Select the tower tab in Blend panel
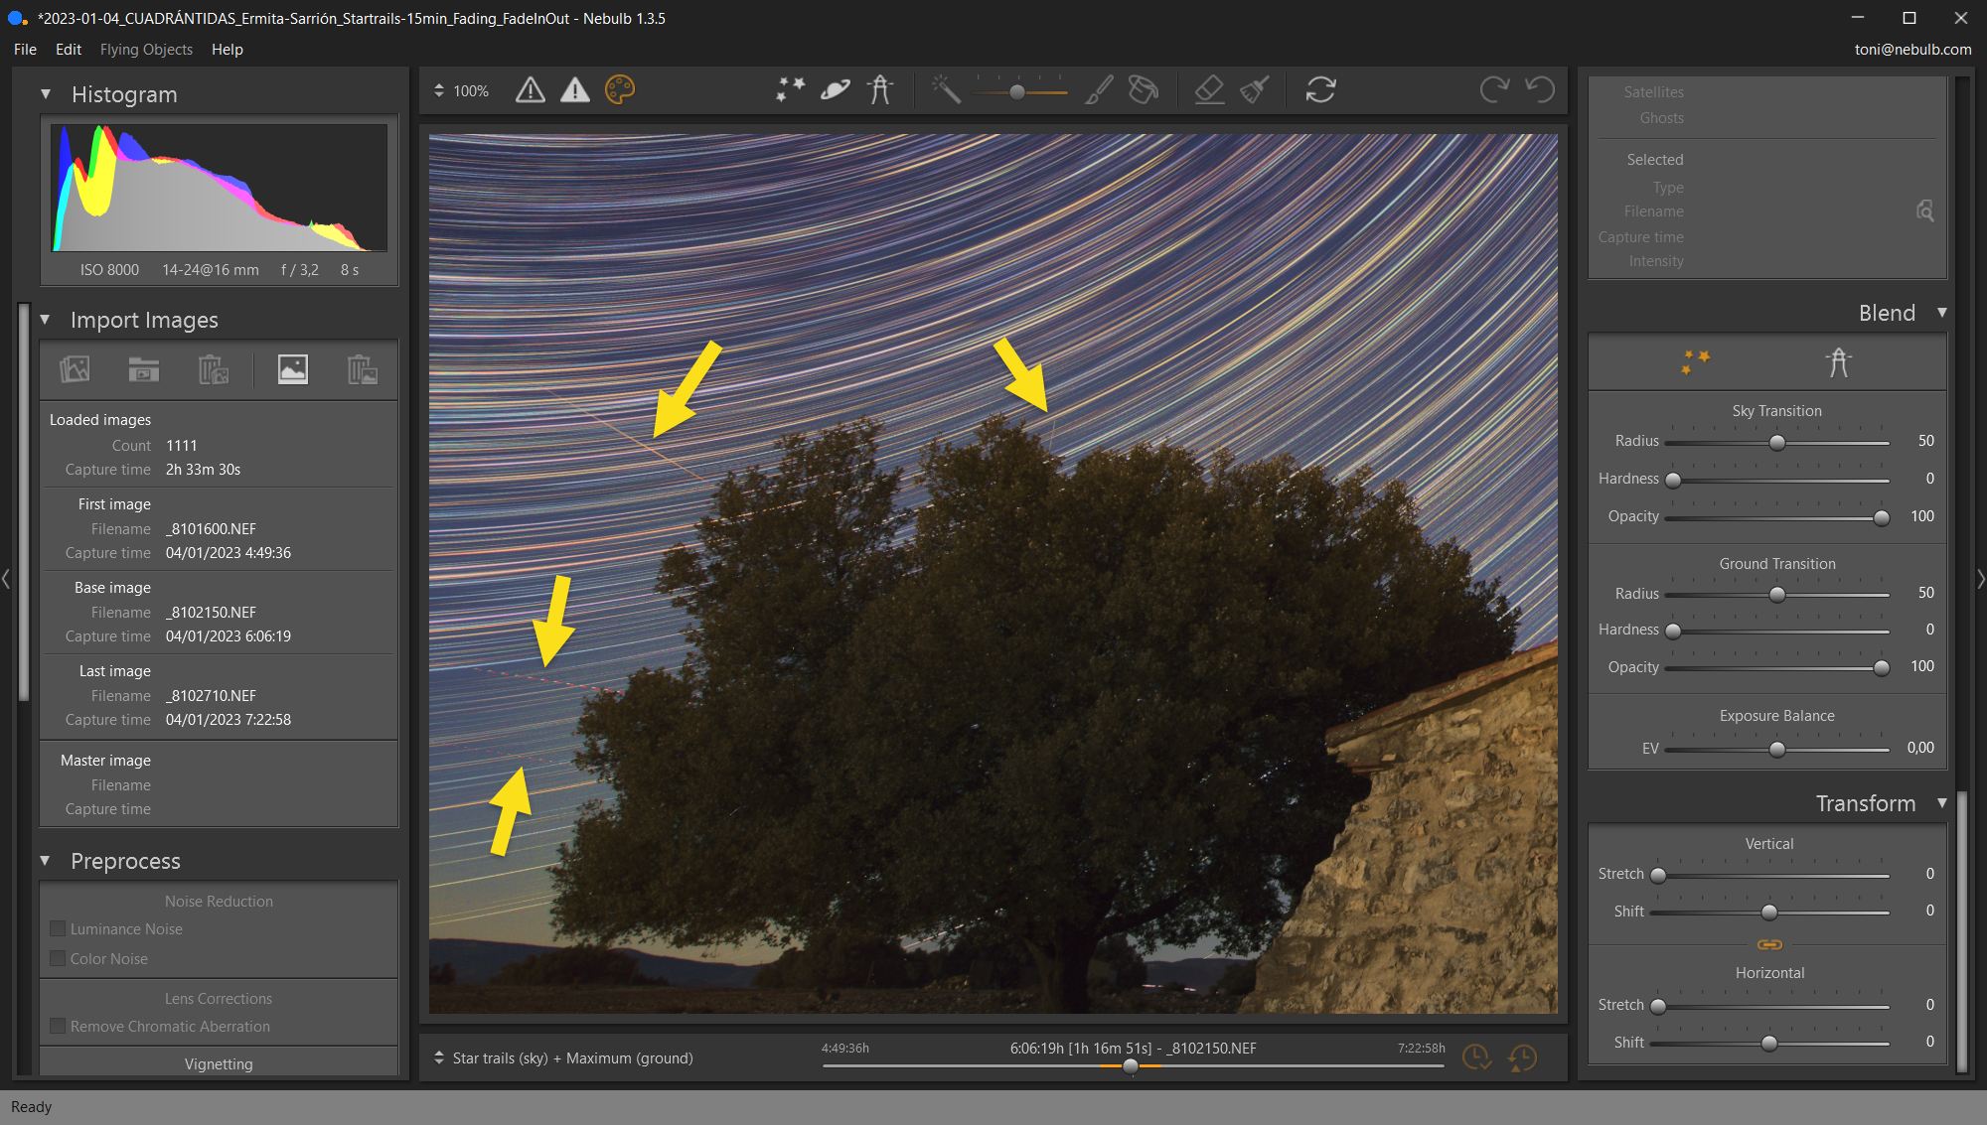1987x1125 pixels. (1839, 361)
